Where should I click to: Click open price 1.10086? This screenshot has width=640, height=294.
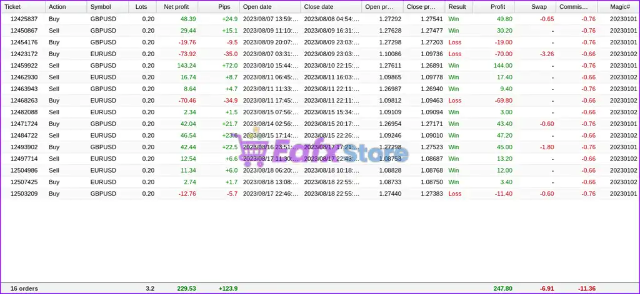tap(390, 54)
